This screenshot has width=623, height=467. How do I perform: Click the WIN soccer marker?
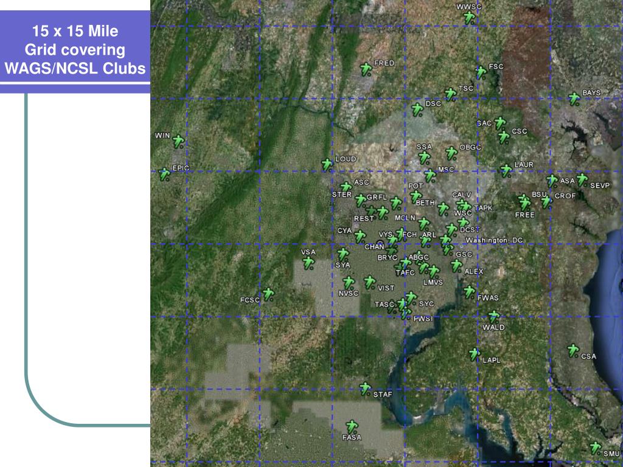(179, 141)
